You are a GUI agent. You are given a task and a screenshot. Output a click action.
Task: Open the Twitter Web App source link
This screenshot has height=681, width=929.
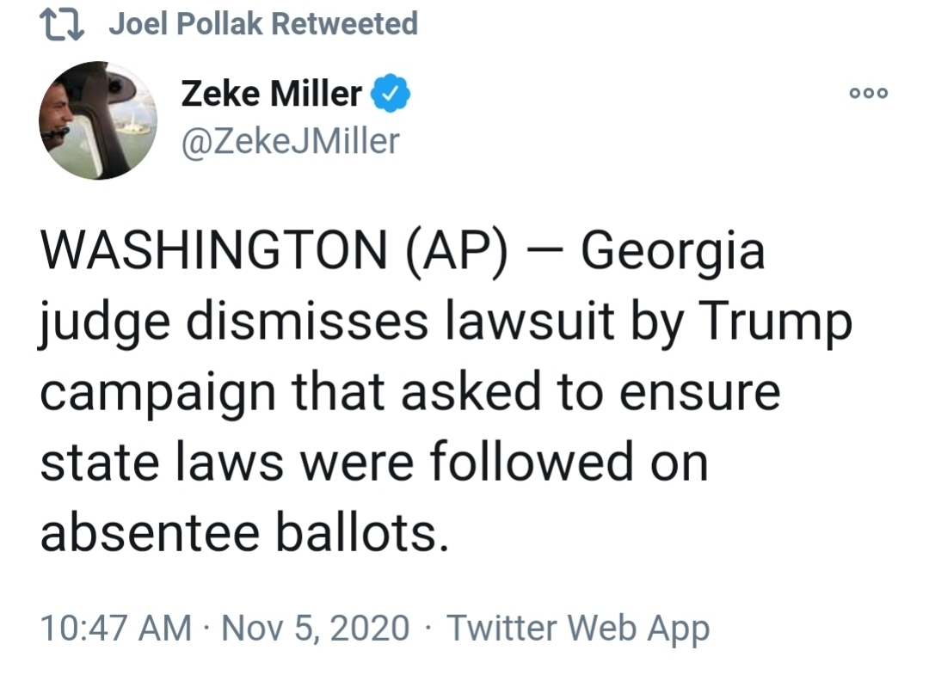pyautogui.click(x=578, y=629)
